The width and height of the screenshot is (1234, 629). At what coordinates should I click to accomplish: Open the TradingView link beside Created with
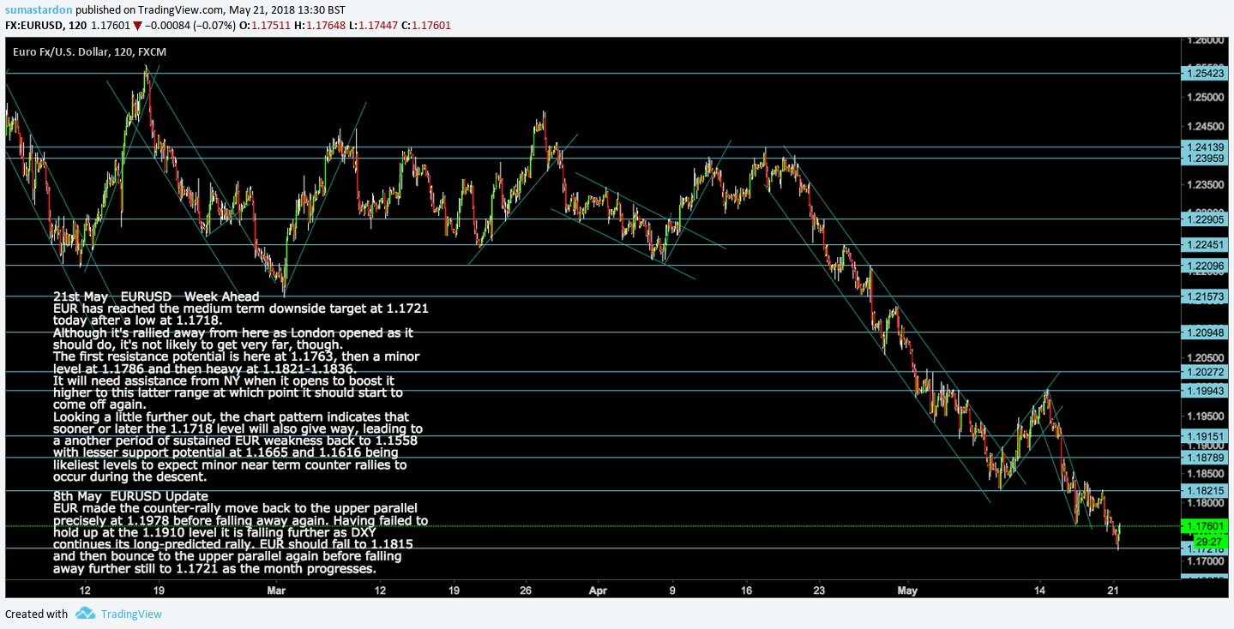[x=130, y=614]
